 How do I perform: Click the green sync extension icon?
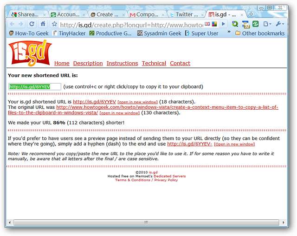tap(256, 24)
